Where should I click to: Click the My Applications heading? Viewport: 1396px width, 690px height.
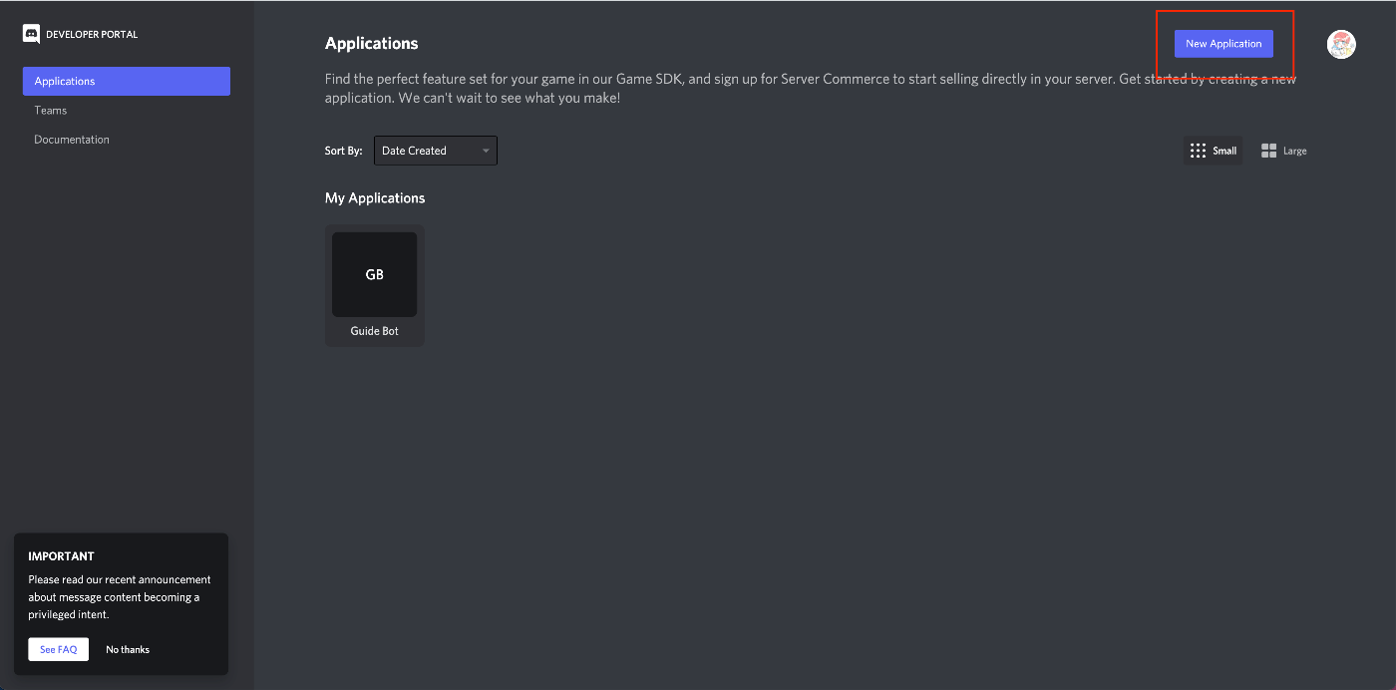(x=375, y=197)
